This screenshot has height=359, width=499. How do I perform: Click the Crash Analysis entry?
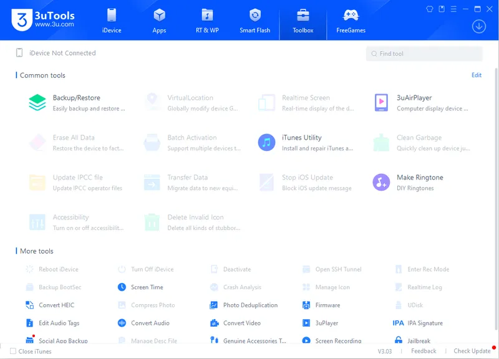(x=236, y=287)
